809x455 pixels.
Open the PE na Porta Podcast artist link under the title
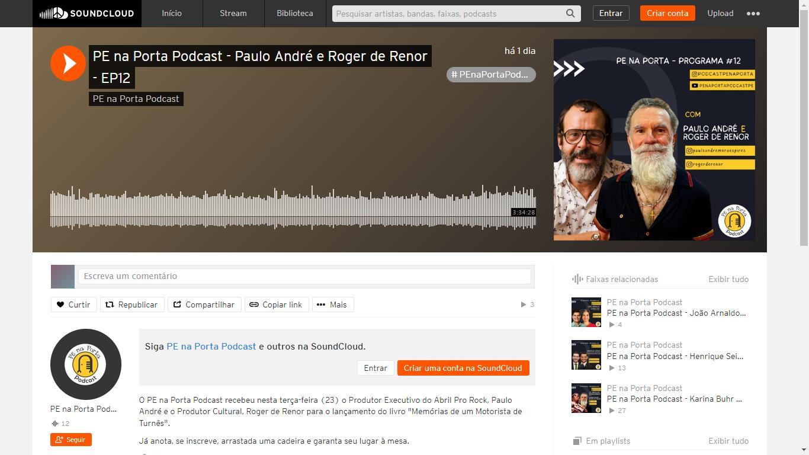136,99
